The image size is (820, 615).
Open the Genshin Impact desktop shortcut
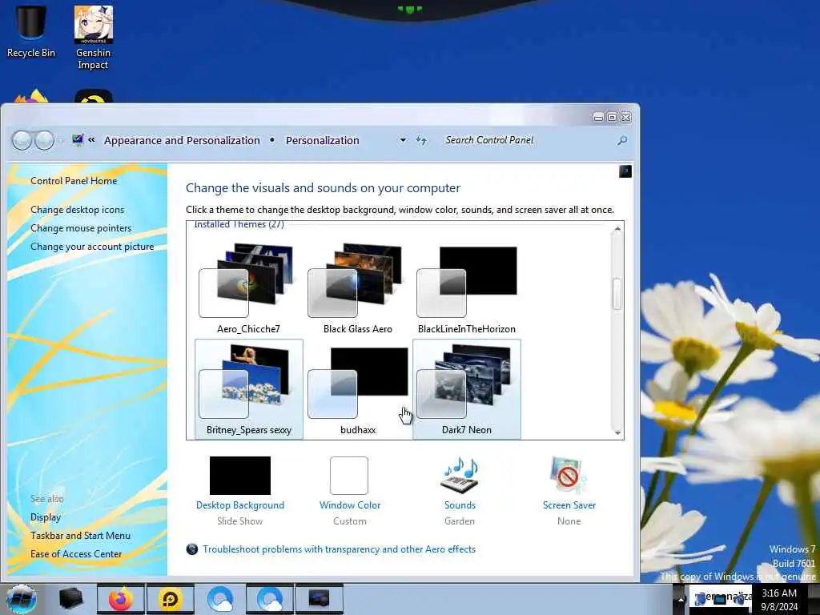click(x=93, y=37)
